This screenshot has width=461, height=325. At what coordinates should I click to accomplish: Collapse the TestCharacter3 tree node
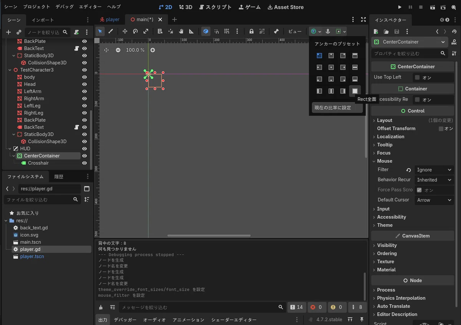pos(10,70)
